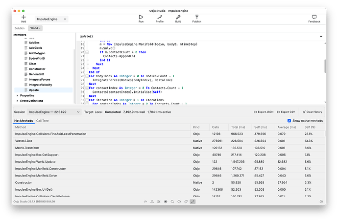
Task: Select the GenerateID method
Action: point(43,74)
